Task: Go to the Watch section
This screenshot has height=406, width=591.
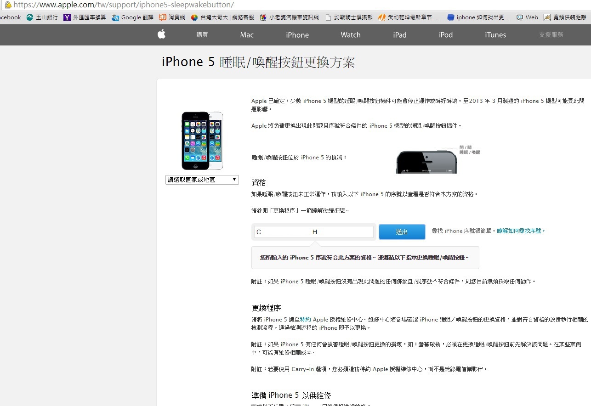Action: [x=351, y=35]
